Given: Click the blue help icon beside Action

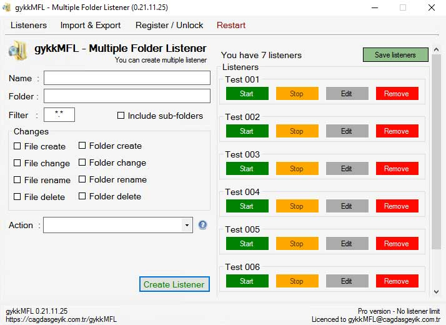Looking at the screenshot, I should 202,225.
